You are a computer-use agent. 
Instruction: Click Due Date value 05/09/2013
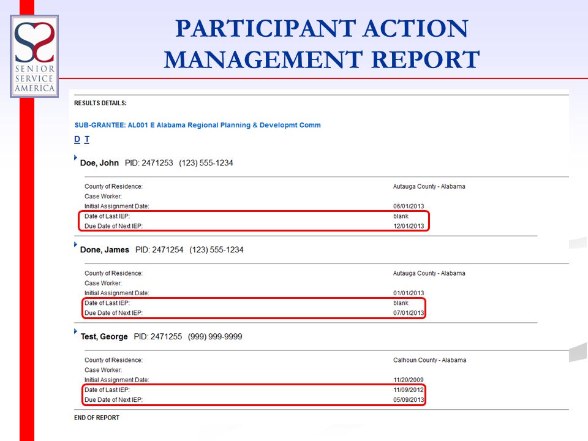tap(409, 400)
